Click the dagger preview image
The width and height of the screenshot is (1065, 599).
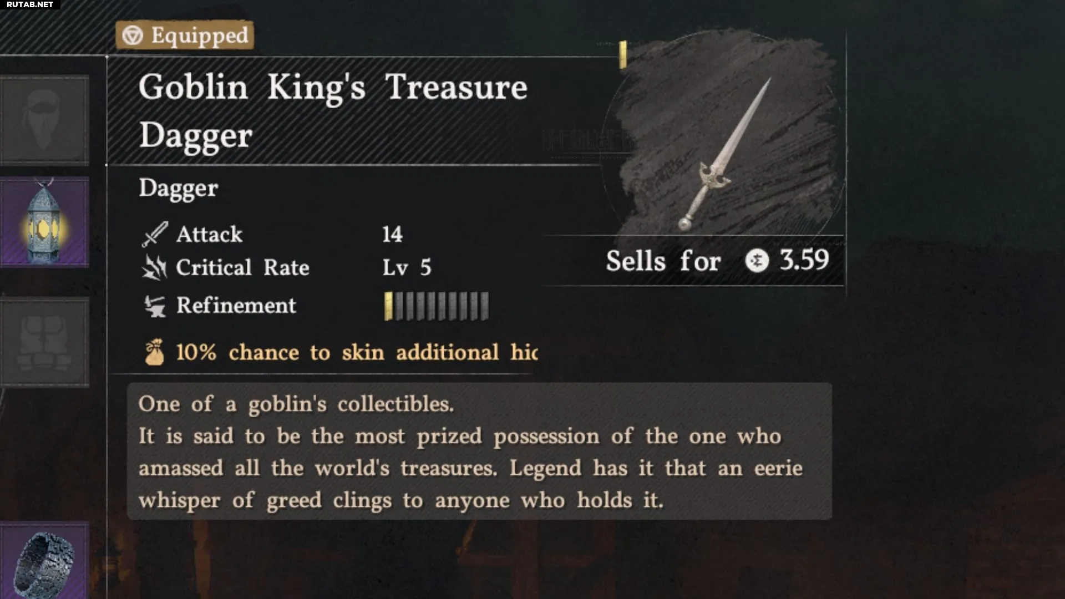click(x=724, y=154)
